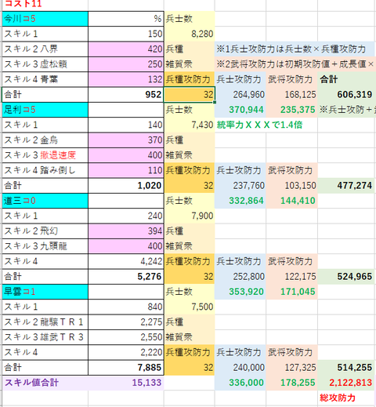The image size is (376, 407).
Task: Click value 840 in 早雲 section
Action: tap(126, 307)
